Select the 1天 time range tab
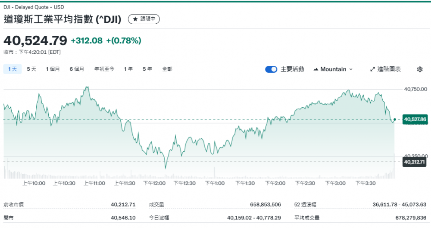Screen dimensions: 431x228 coord(12,69)
